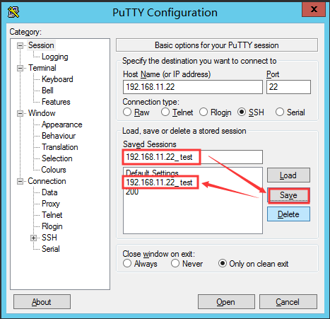Open the Terminal category

tap(42, 68)
